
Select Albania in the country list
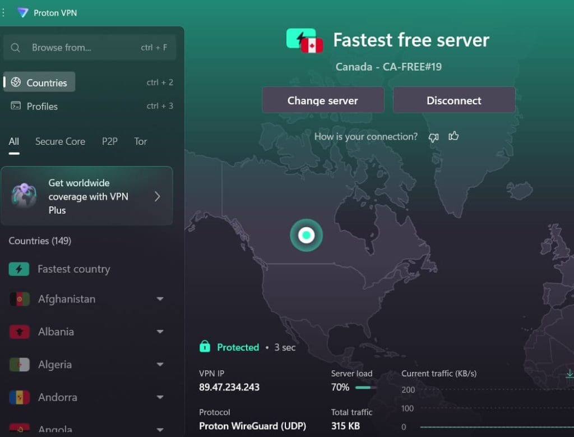pyautogui.click(x=56, y=332)
